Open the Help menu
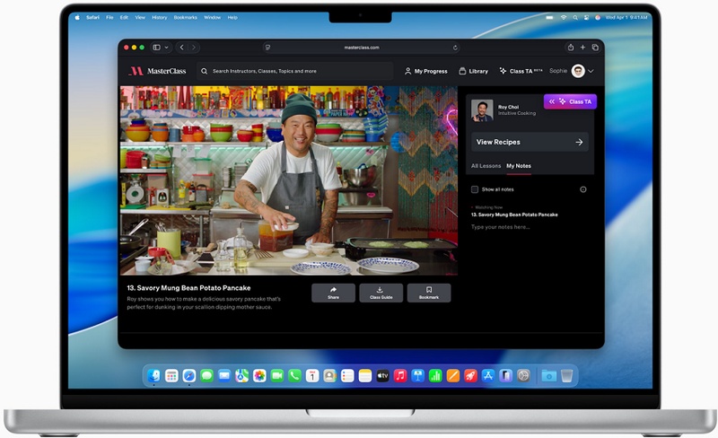 (x=232, y=17)
